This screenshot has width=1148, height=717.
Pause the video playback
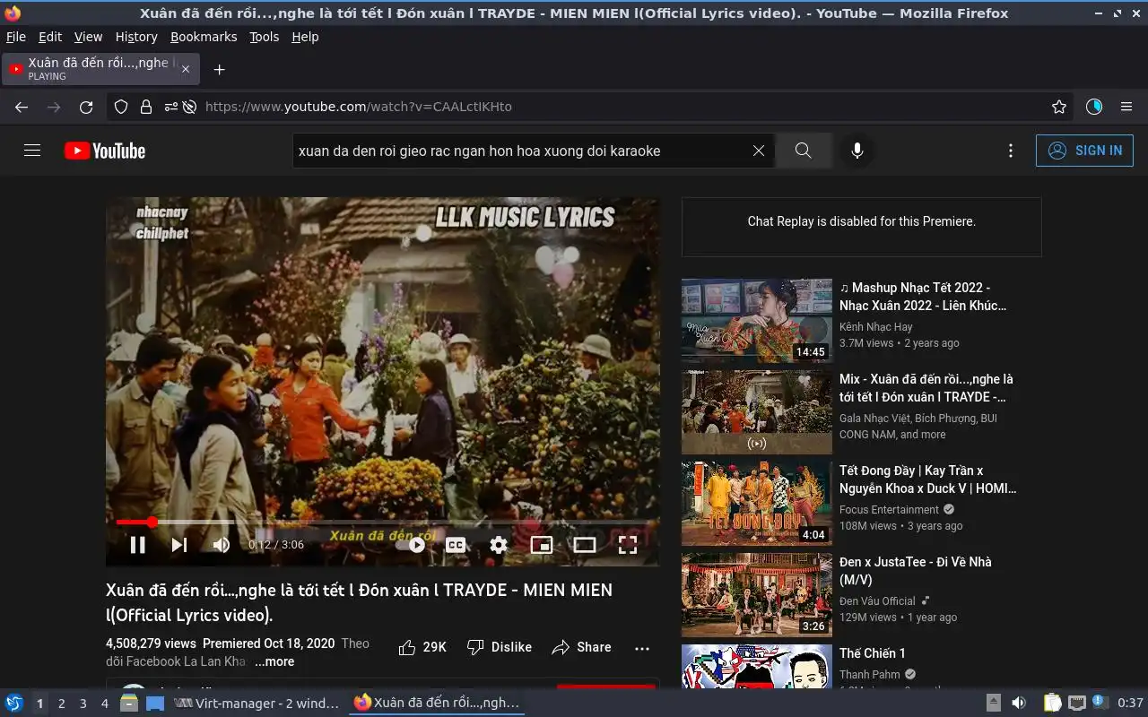(137, 544)
